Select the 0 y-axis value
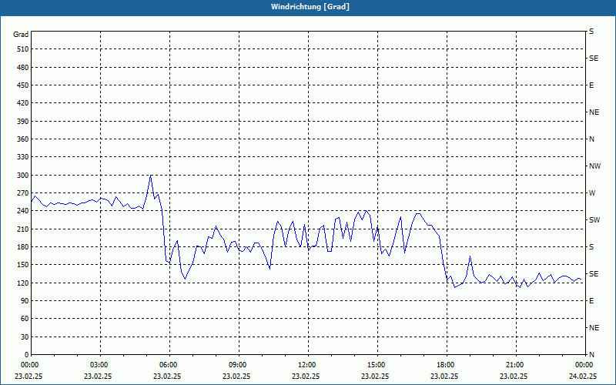 27,355
